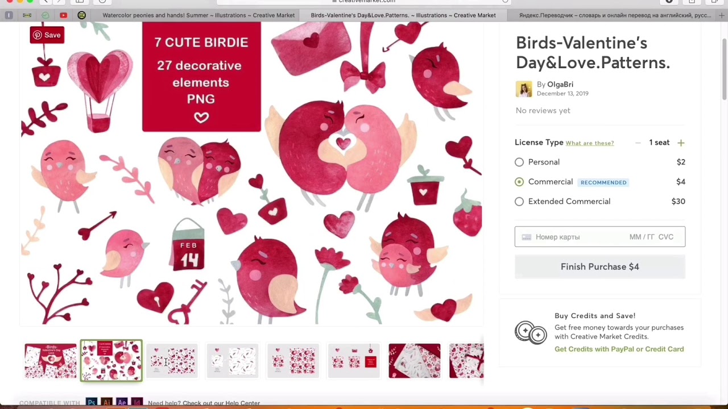
Task: Click the credits coins icon
Action: pyautogui.click(x=531, y=332)
